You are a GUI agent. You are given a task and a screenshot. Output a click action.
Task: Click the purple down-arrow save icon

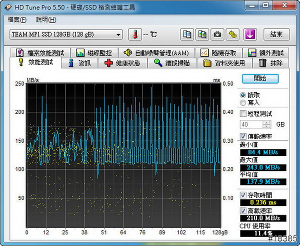tap(249, 34)
